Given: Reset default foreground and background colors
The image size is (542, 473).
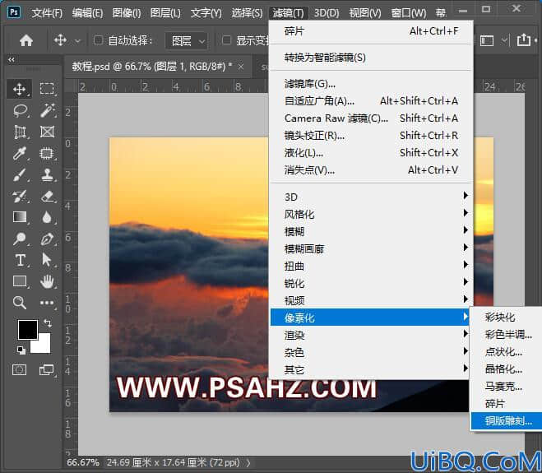Looking at the screenshot, I should point(21,350).
